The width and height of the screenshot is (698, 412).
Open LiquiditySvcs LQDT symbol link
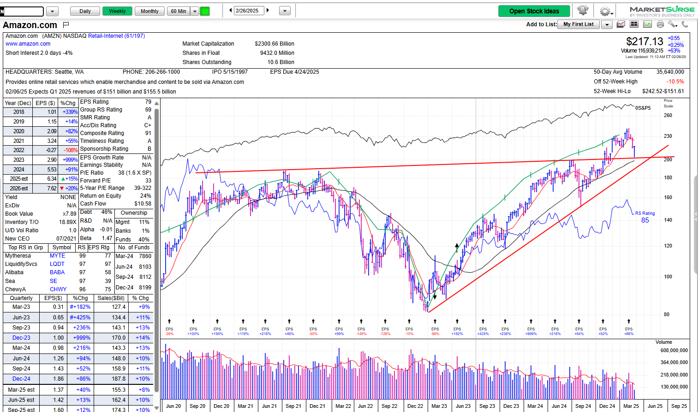click(57, 264)
